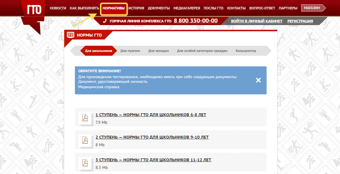The image size is (340, 174).
Task: Open Для особой категории граждан tab
Action: tap(202, 51)
